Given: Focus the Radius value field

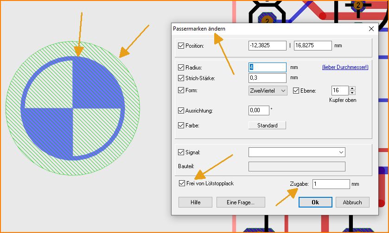Looking at the screenshot, I should click(267, 68).
